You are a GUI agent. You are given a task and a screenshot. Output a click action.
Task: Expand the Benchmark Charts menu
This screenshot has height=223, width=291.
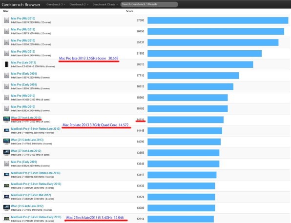105,4
